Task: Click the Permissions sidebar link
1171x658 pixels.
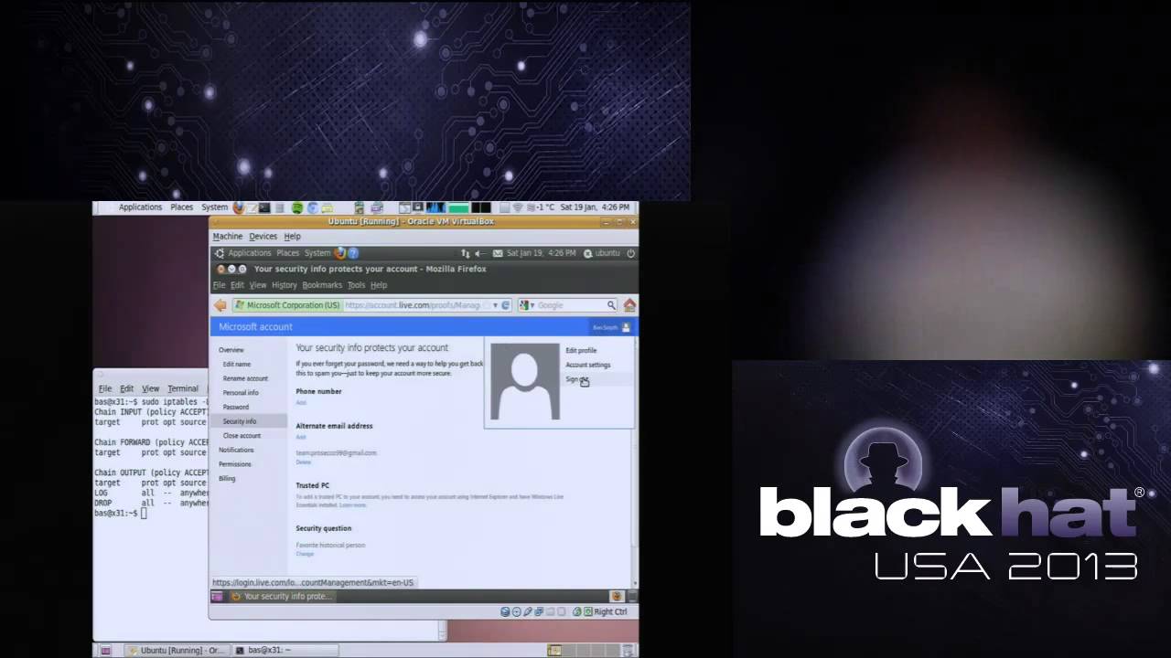Action: pos(235,464)
